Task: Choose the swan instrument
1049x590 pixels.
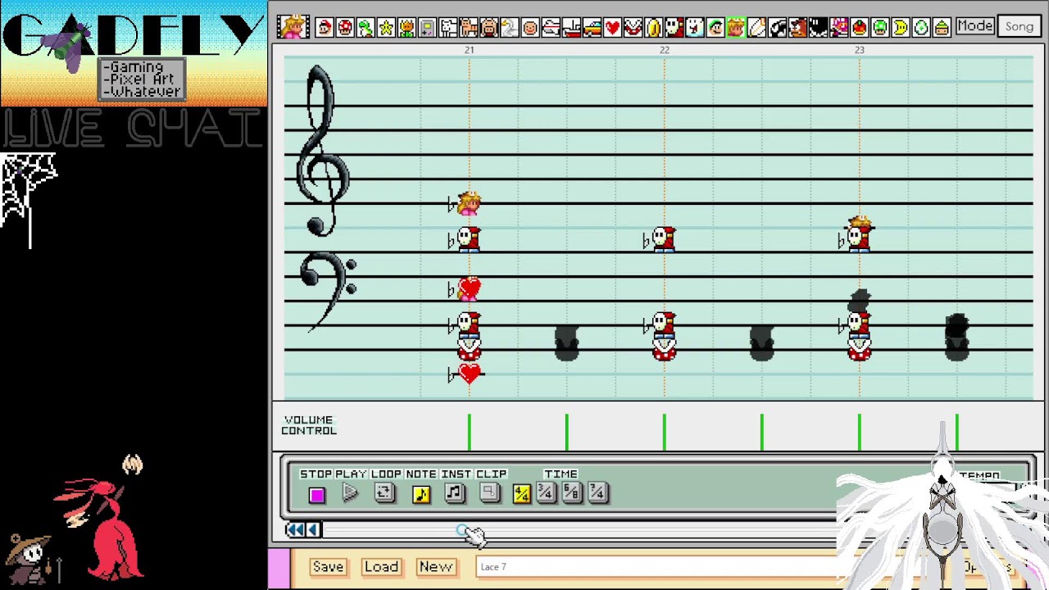Action: 509,27
